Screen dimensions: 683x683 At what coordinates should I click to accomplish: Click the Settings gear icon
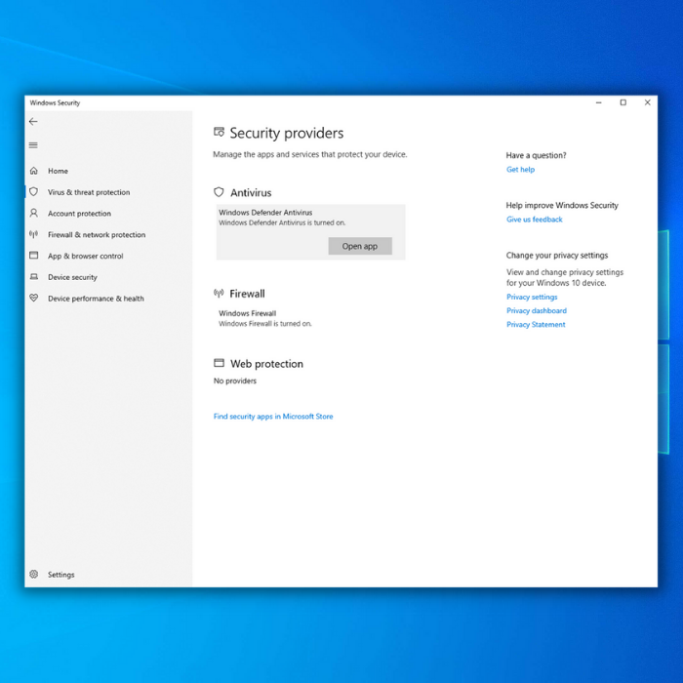[33, 574]
